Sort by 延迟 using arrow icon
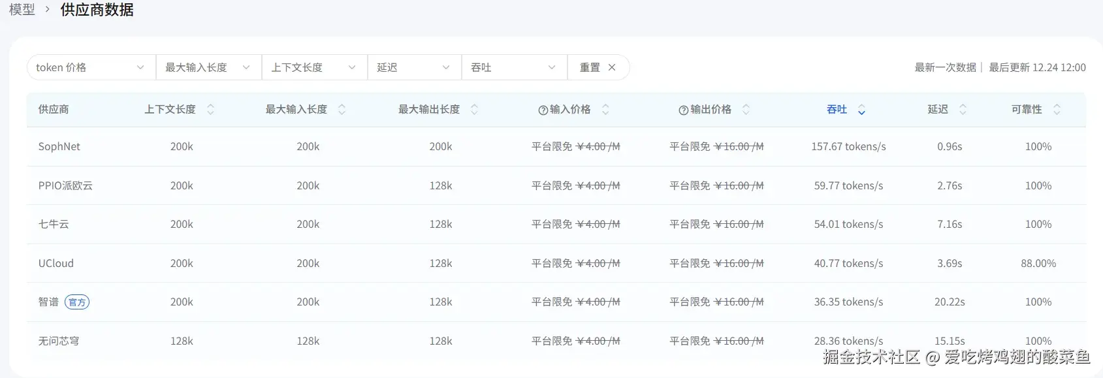1103x378 pixels. pos(963,110)
